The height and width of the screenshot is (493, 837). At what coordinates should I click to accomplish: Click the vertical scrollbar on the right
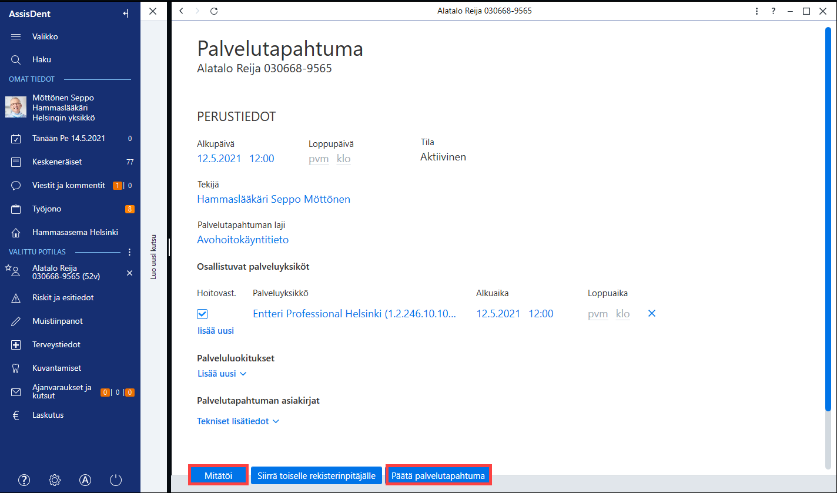coord(828,217)
